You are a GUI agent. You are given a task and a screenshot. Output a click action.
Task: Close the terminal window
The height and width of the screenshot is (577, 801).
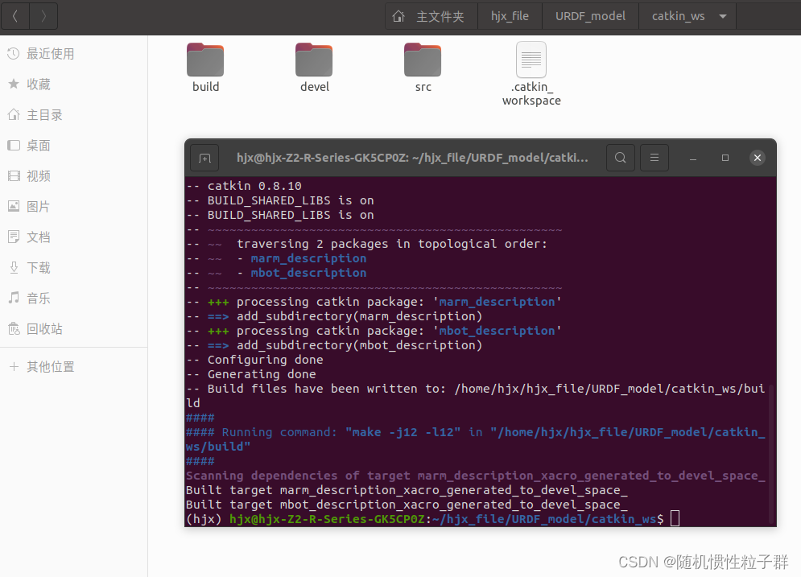tap(758, 158)
